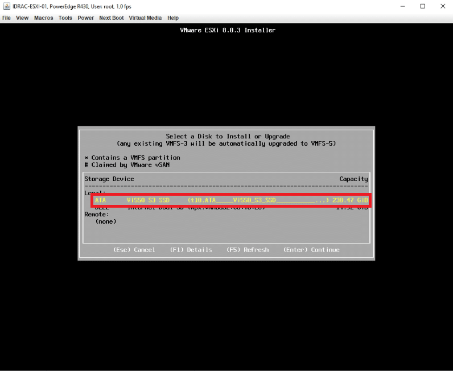This screenshot has width=453, height=371.
Task: Open the Virtual Media menu
Action: pos(145,18)
